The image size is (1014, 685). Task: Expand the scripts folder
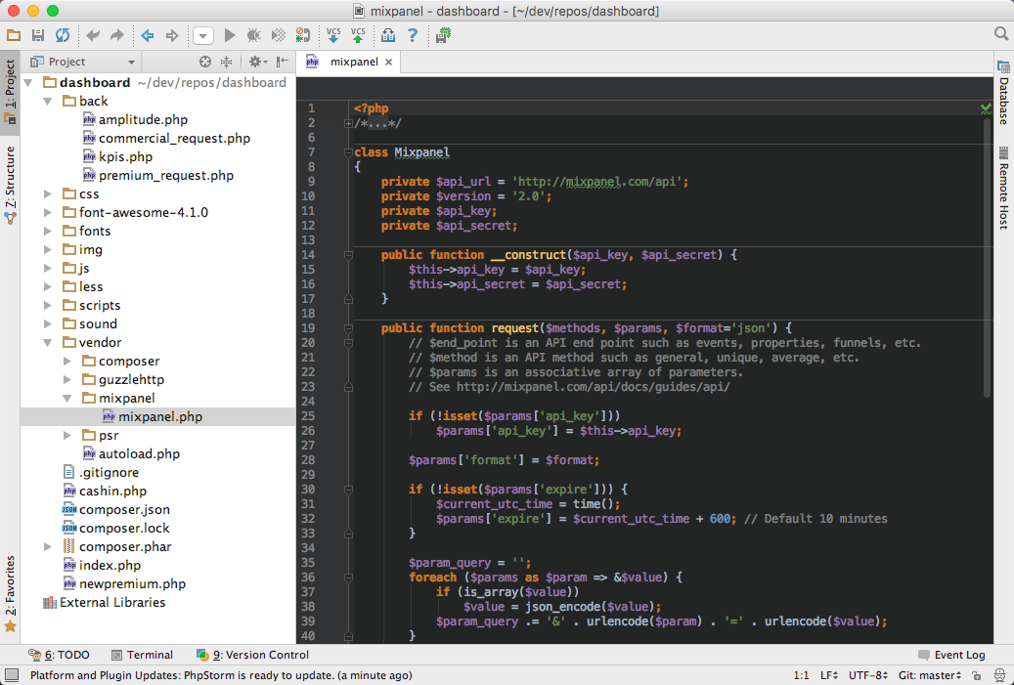click(x=48, y=306)
